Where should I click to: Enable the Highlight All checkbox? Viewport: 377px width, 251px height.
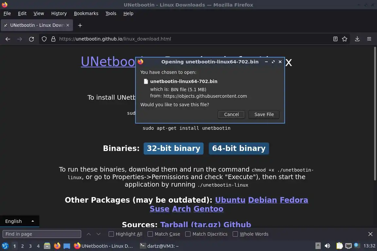pyautogui.click(x=111, y=234)
